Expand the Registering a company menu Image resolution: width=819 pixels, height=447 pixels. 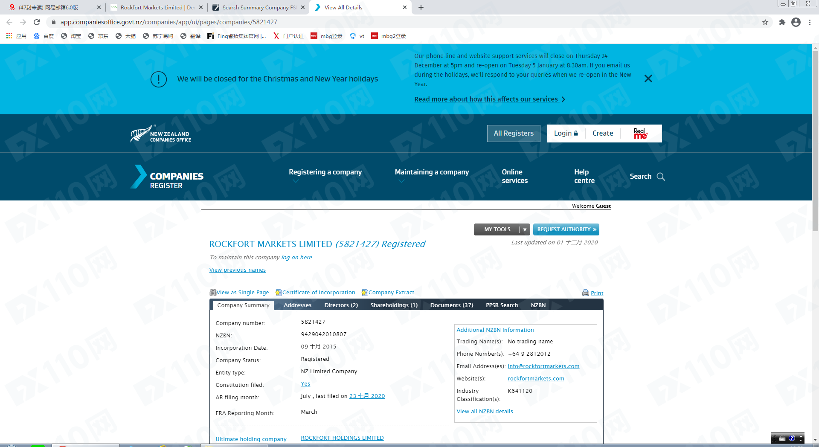click(x=325, y=176)
